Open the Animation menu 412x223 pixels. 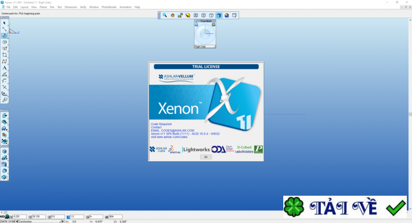[126, 7]
